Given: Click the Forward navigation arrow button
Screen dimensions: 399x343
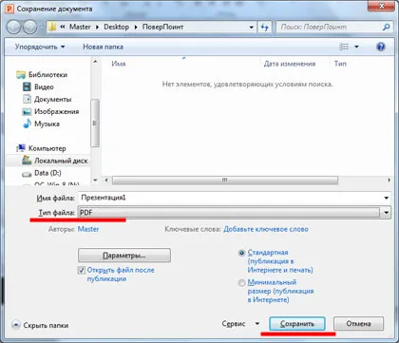Looking at the screenshot, I should tap(30, 28).
